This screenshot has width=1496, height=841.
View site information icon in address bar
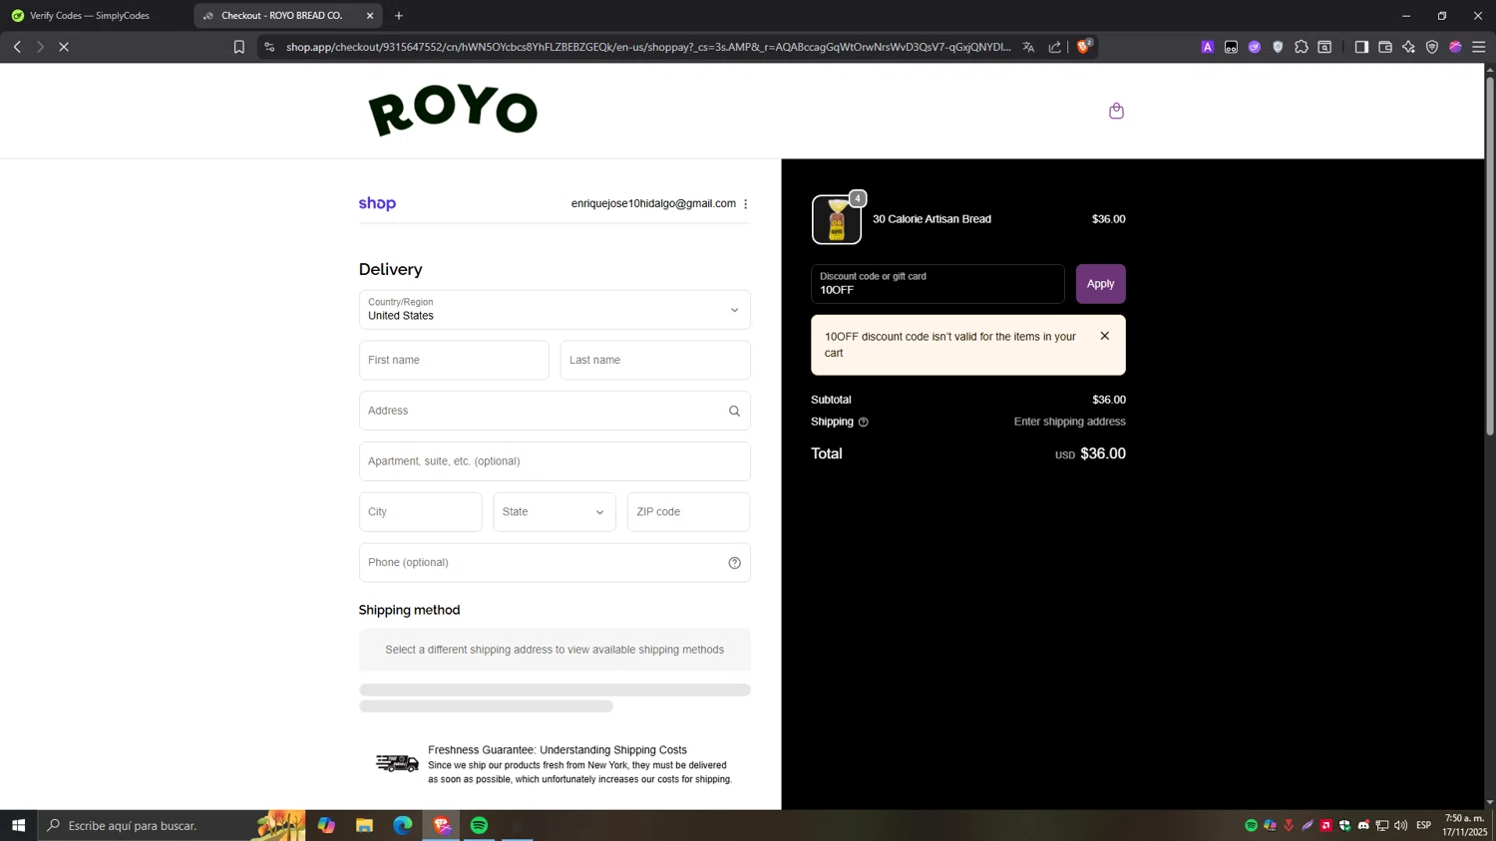pos(269,47)
